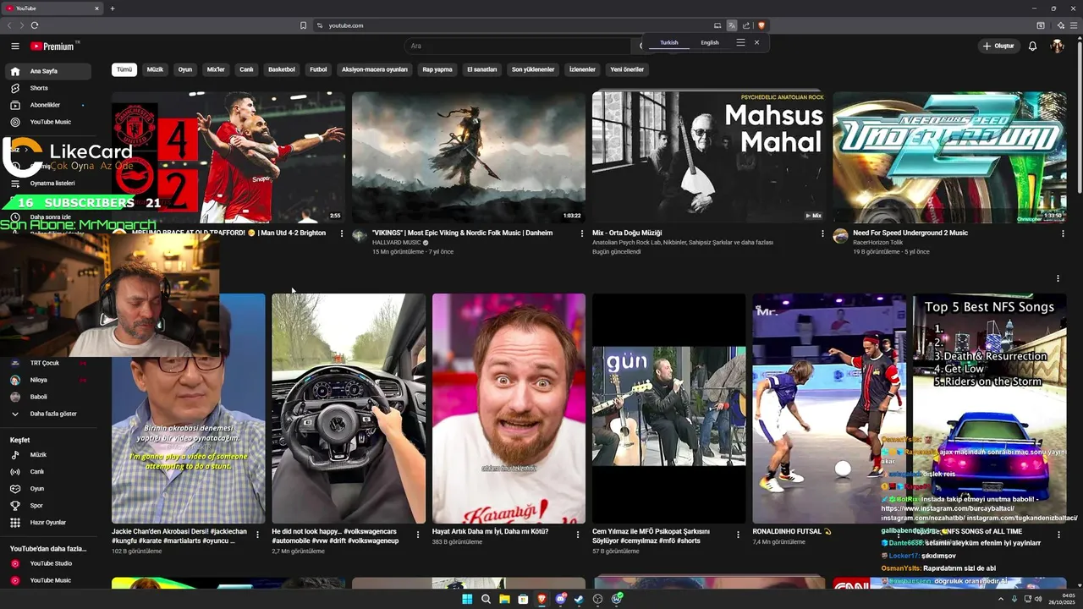Click the Oluştur create button

tap(998, 46)
